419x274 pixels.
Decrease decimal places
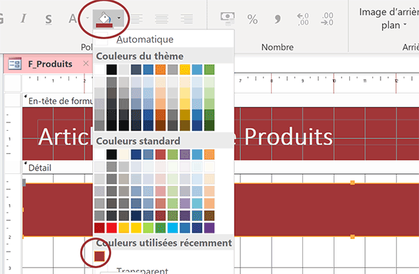click(328, 19)
